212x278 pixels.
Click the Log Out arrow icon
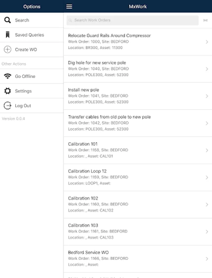(x=7, y=106)
